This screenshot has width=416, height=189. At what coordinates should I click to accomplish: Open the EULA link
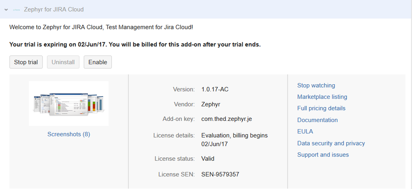click(305, 132)
